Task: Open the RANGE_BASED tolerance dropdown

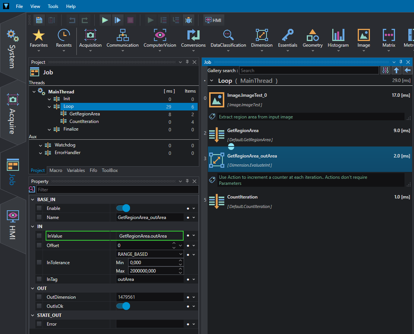Action: [x=150, y=254]
